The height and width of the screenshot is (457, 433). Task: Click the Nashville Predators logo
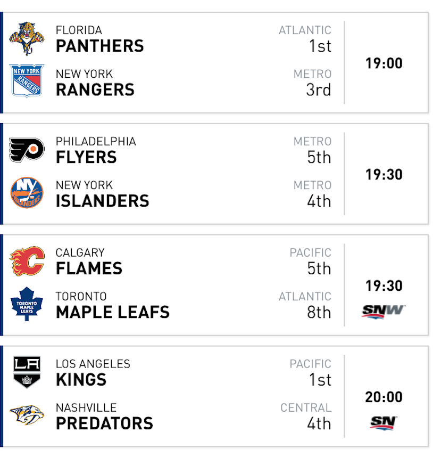(x=27, y=415)
